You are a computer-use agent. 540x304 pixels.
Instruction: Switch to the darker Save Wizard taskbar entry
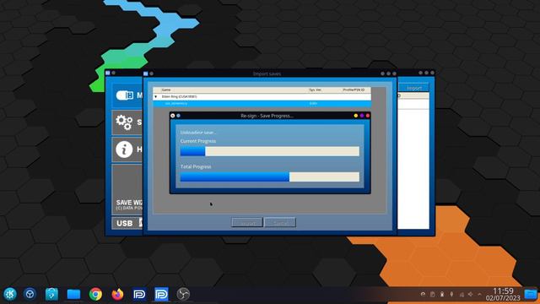[x=139, y=294]
